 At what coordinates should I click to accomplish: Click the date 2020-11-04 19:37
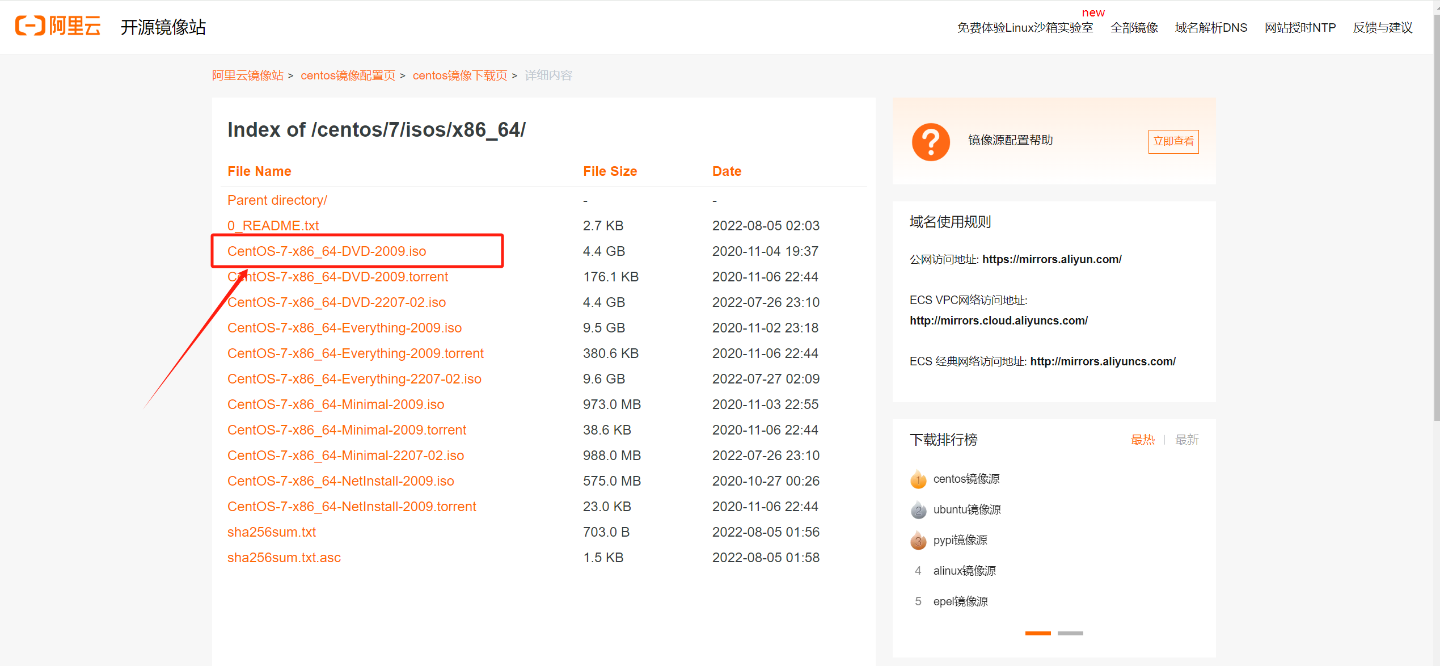tap(765, 251)
